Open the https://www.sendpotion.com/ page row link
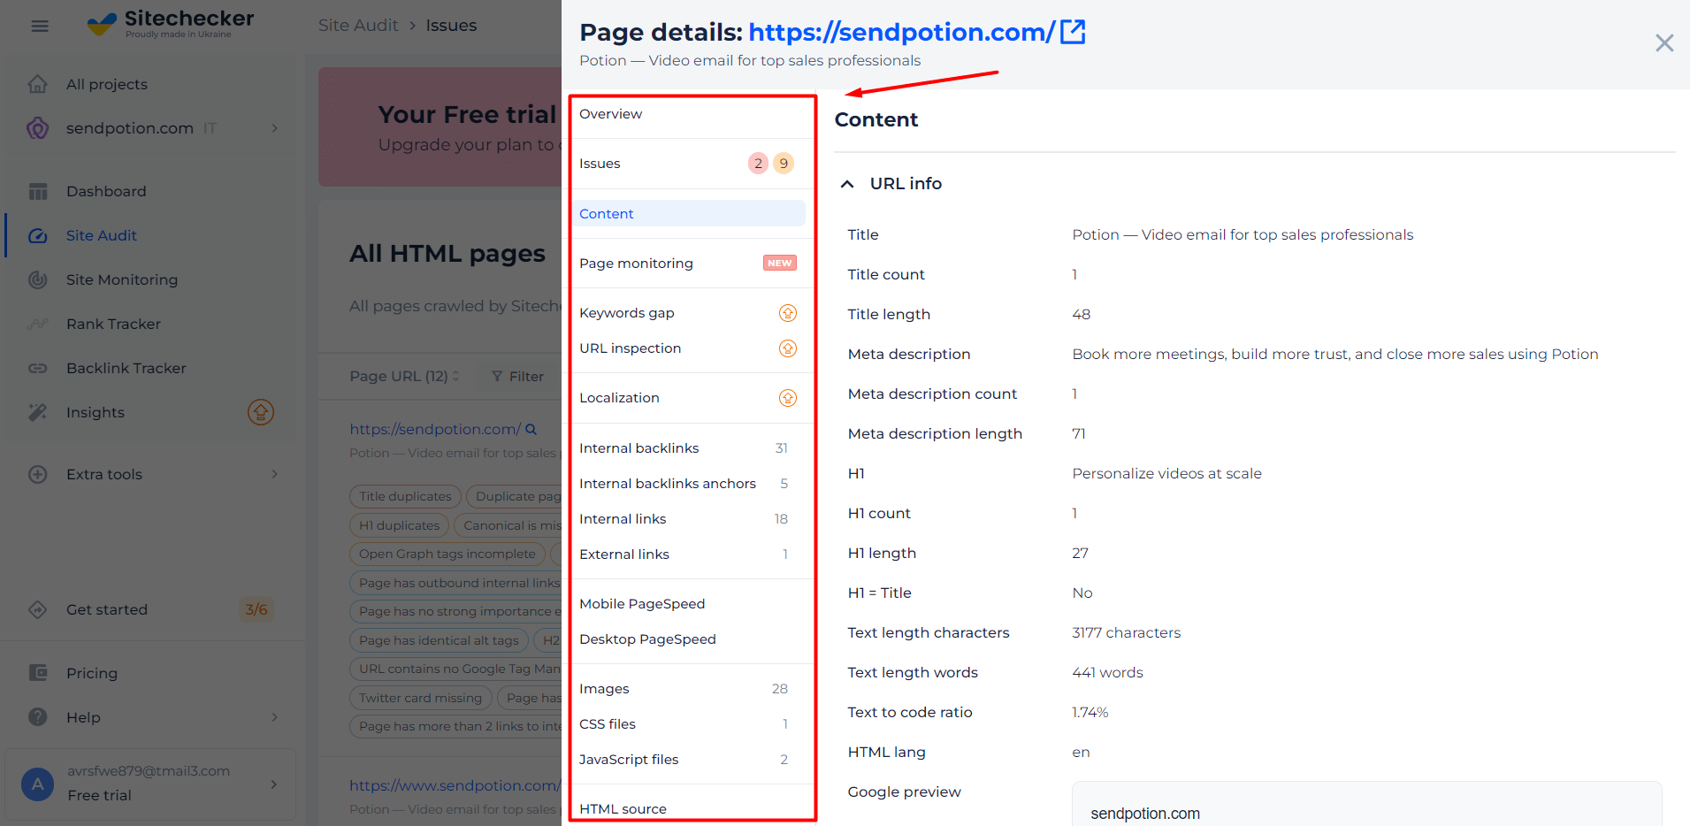1690x826 pixels. click(454, 785)
